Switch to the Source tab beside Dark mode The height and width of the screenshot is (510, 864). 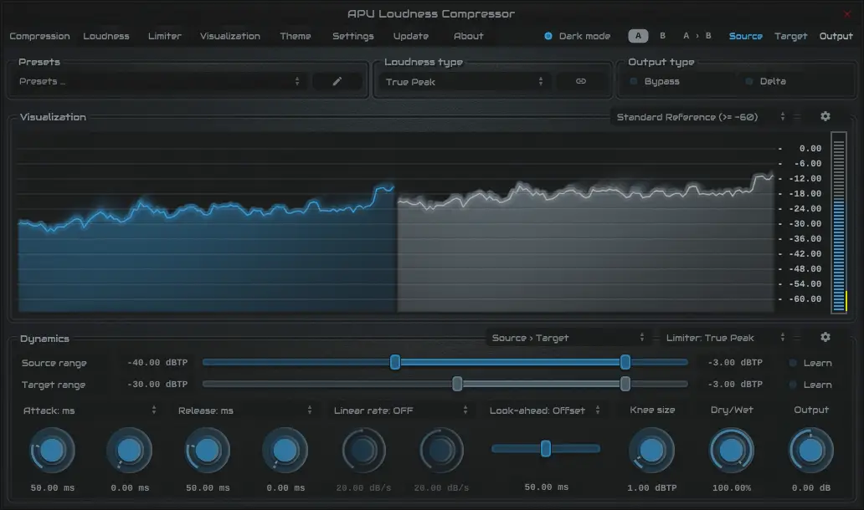click(745, 36)
